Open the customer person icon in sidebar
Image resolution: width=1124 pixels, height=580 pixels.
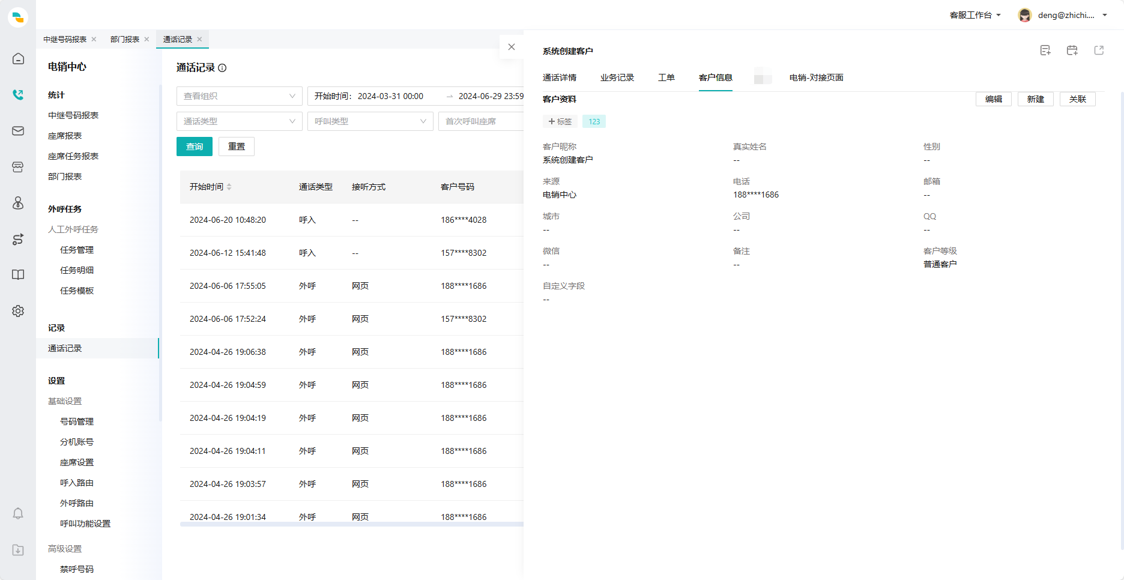coord(18,203)
